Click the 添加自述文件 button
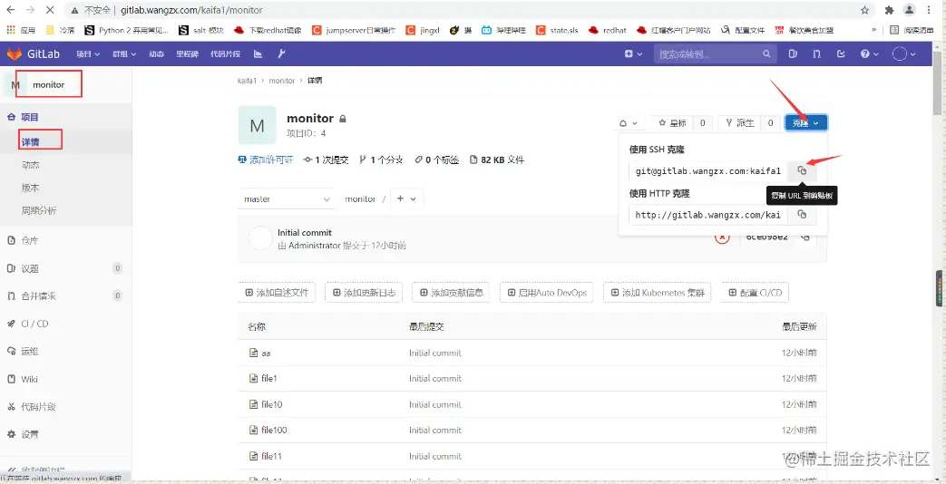946x484 pixels. click(x=277, y=293)
